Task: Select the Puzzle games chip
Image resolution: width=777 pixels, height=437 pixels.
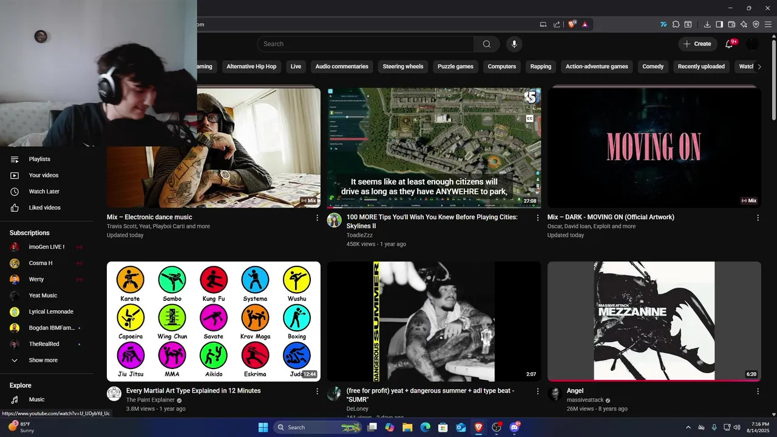Action: point(455,66)
